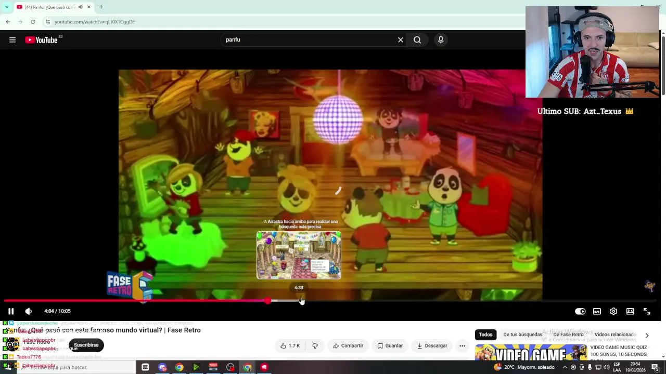
Task: Close the Panfu browser tab
Action: [88, 7]
